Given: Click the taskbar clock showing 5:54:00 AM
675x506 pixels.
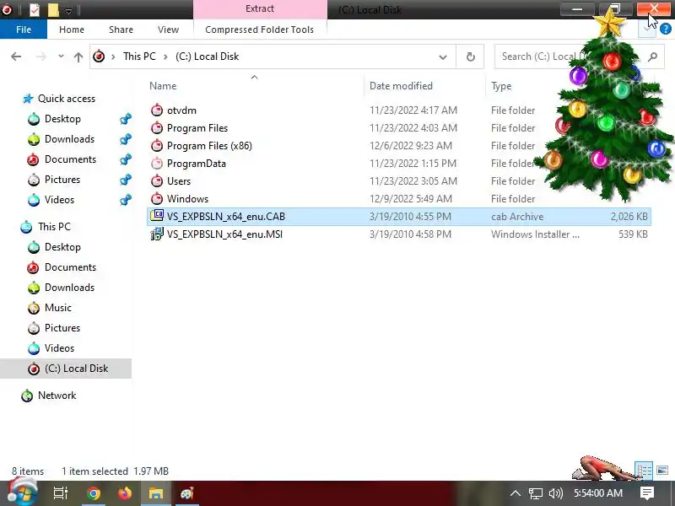Looking at the screenshot, I should (598, 493).
